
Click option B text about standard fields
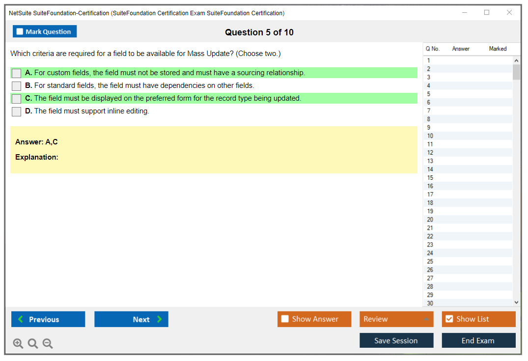tap(144, 85)
